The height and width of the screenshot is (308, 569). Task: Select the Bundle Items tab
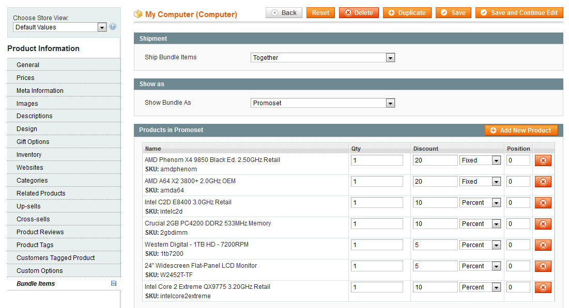tap(64, 284)
